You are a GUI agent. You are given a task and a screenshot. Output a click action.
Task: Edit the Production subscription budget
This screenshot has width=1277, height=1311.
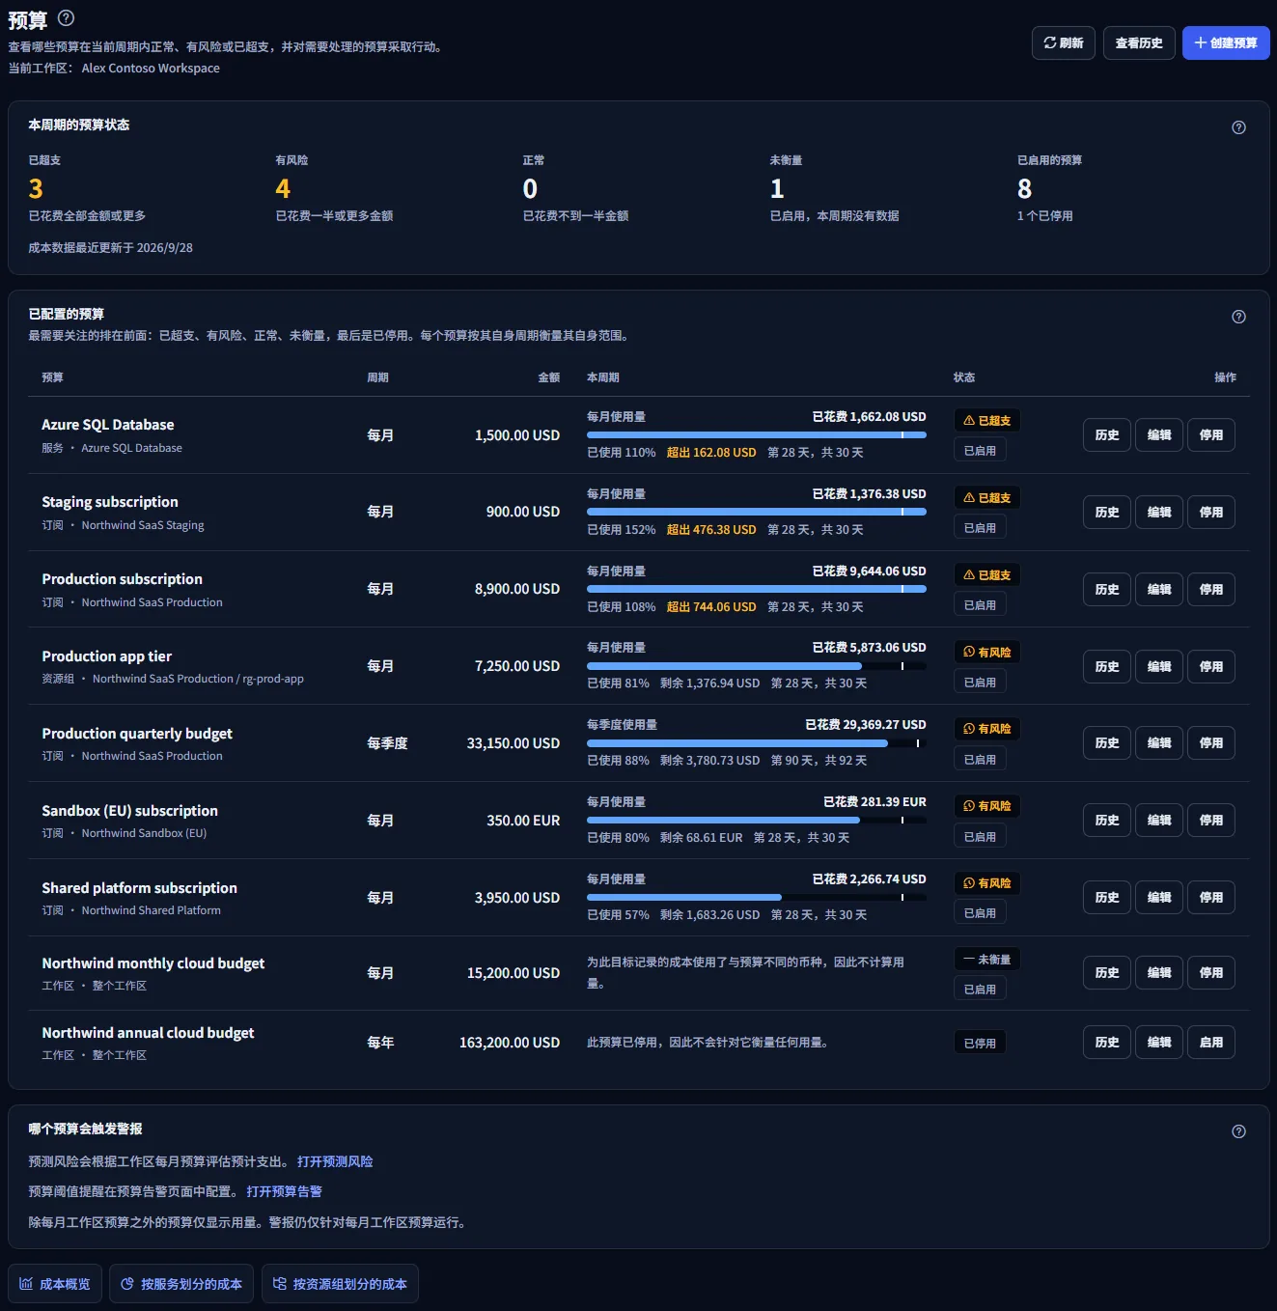(x=1159, y=590)
